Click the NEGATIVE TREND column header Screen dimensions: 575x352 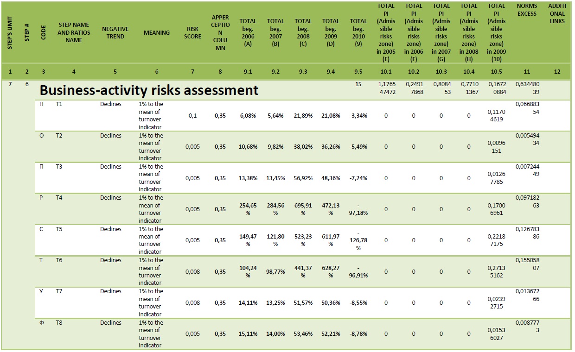115,32
